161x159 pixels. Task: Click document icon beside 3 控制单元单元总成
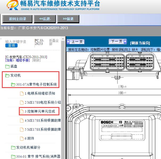click(x=22, y=112)
